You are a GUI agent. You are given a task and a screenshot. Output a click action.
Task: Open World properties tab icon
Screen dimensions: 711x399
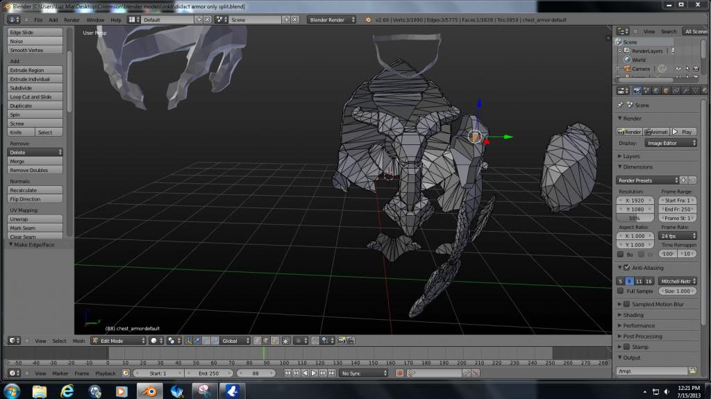coord(656,91)
